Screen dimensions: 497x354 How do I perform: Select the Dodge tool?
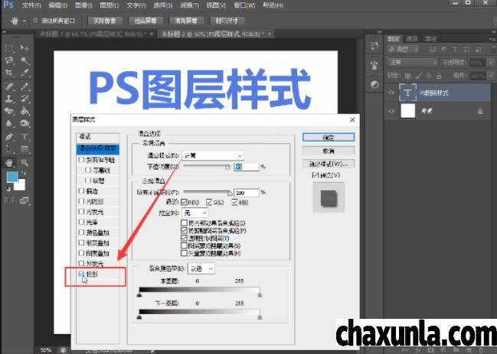pyautogui.click(x=25, y=123)
